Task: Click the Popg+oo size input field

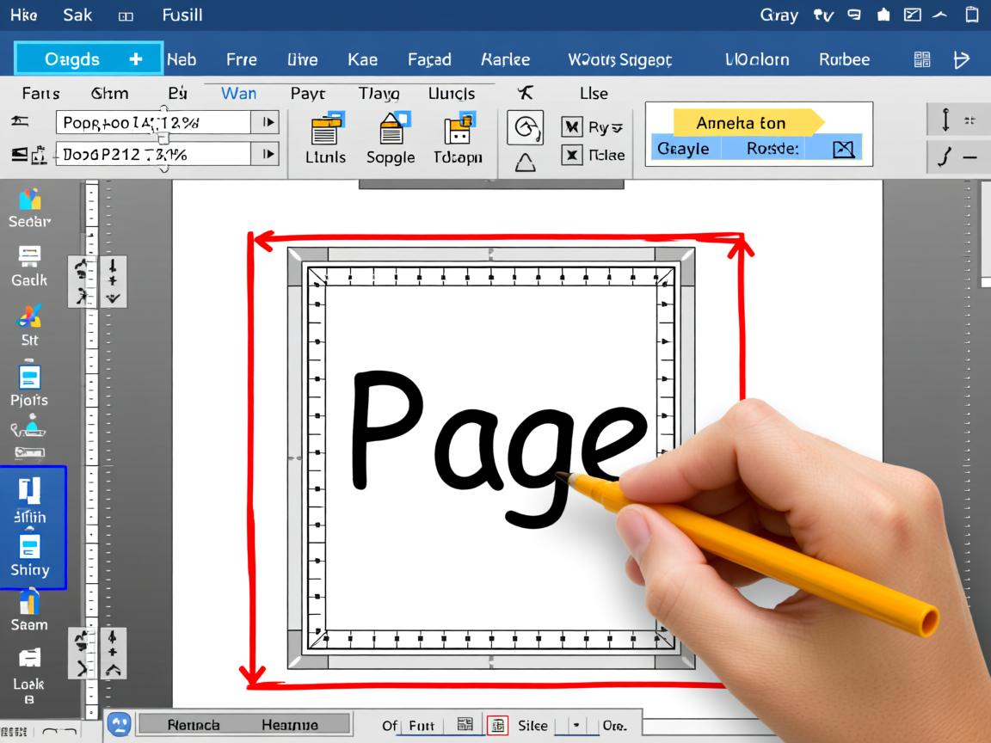Action: point(153,123)
